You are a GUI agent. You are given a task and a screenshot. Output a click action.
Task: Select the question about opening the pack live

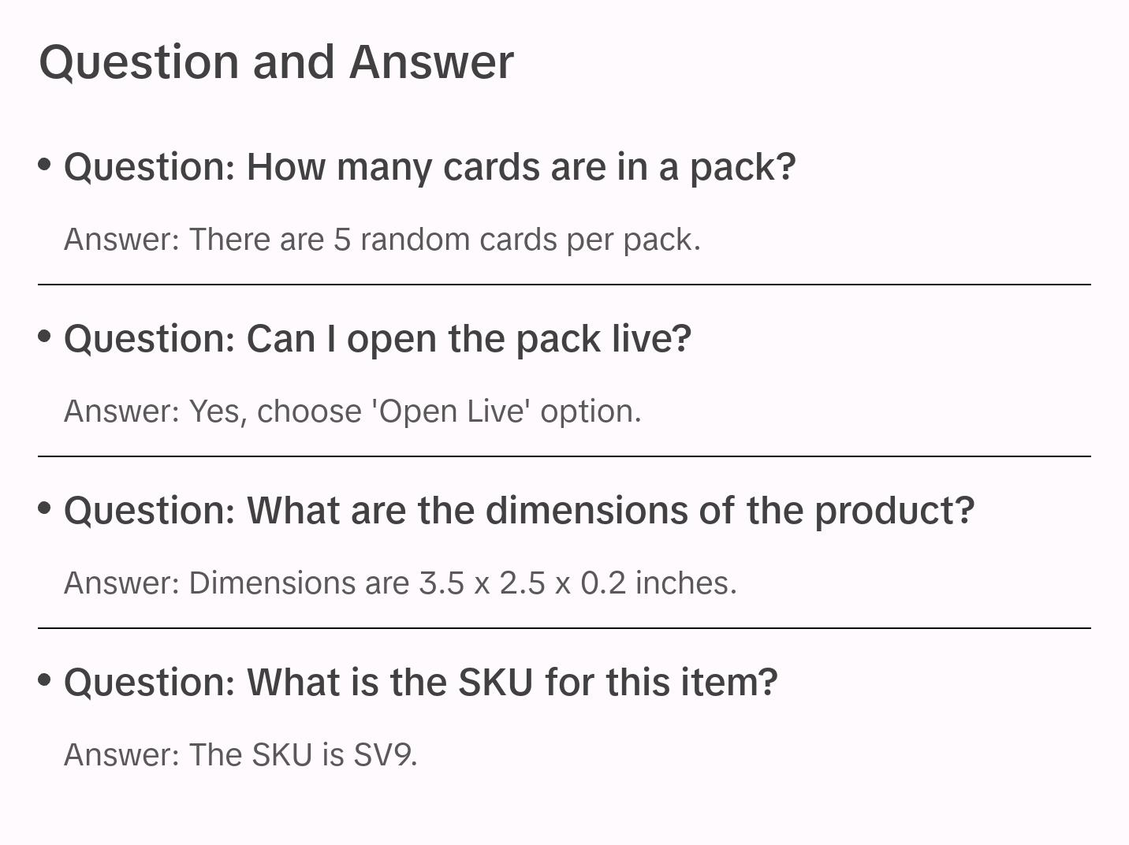pos(378,339)
